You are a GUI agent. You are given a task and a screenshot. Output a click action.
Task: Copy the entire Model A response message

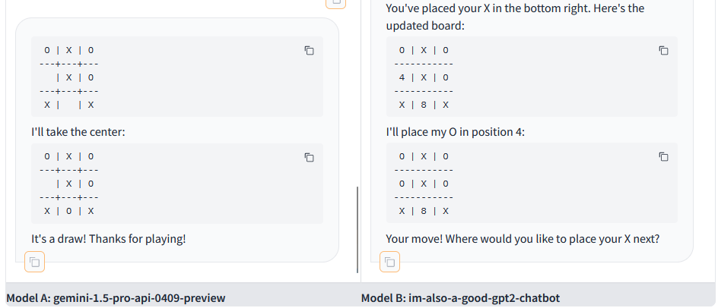[x=34, y=262]
